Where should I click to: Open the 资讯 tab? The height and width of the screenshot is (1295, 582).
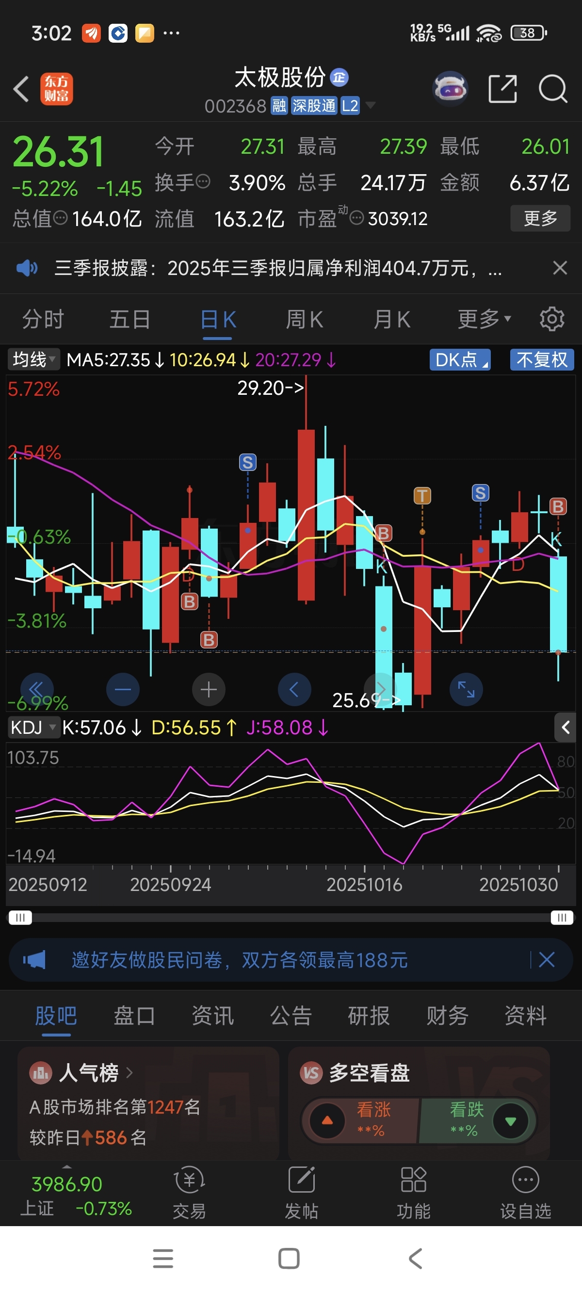(x=212, y=1016)
